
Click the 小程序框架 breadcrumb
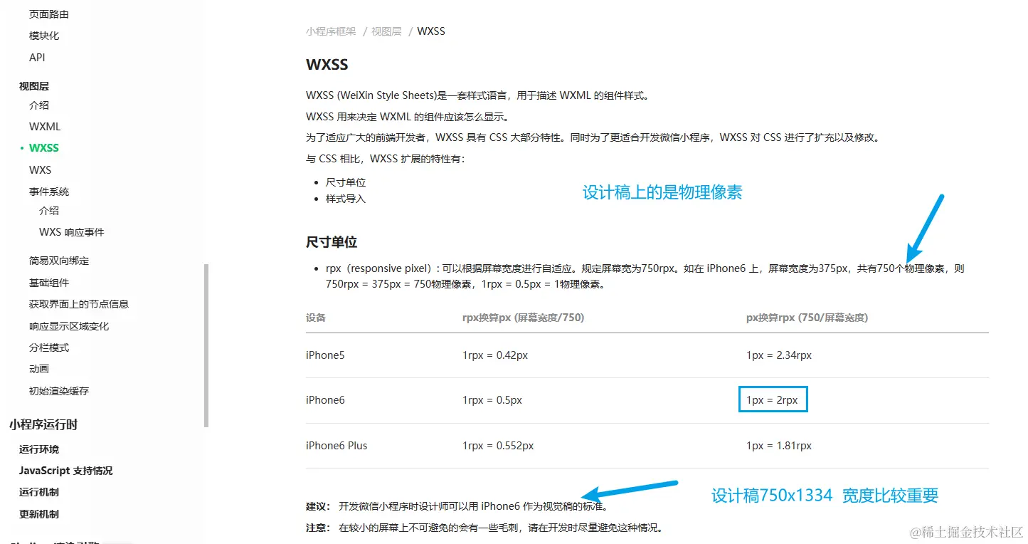point(331,31)
